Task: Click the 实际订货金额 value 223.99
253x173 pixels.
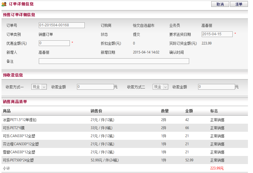Action: tap(206, 43)
